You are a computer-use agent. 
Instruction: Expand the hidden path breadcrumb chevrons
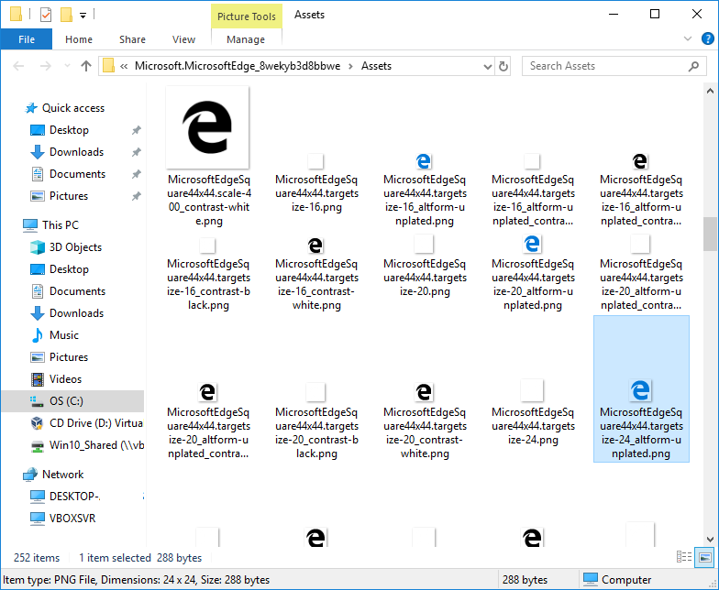pyautogui.click(x=124, y=66)
